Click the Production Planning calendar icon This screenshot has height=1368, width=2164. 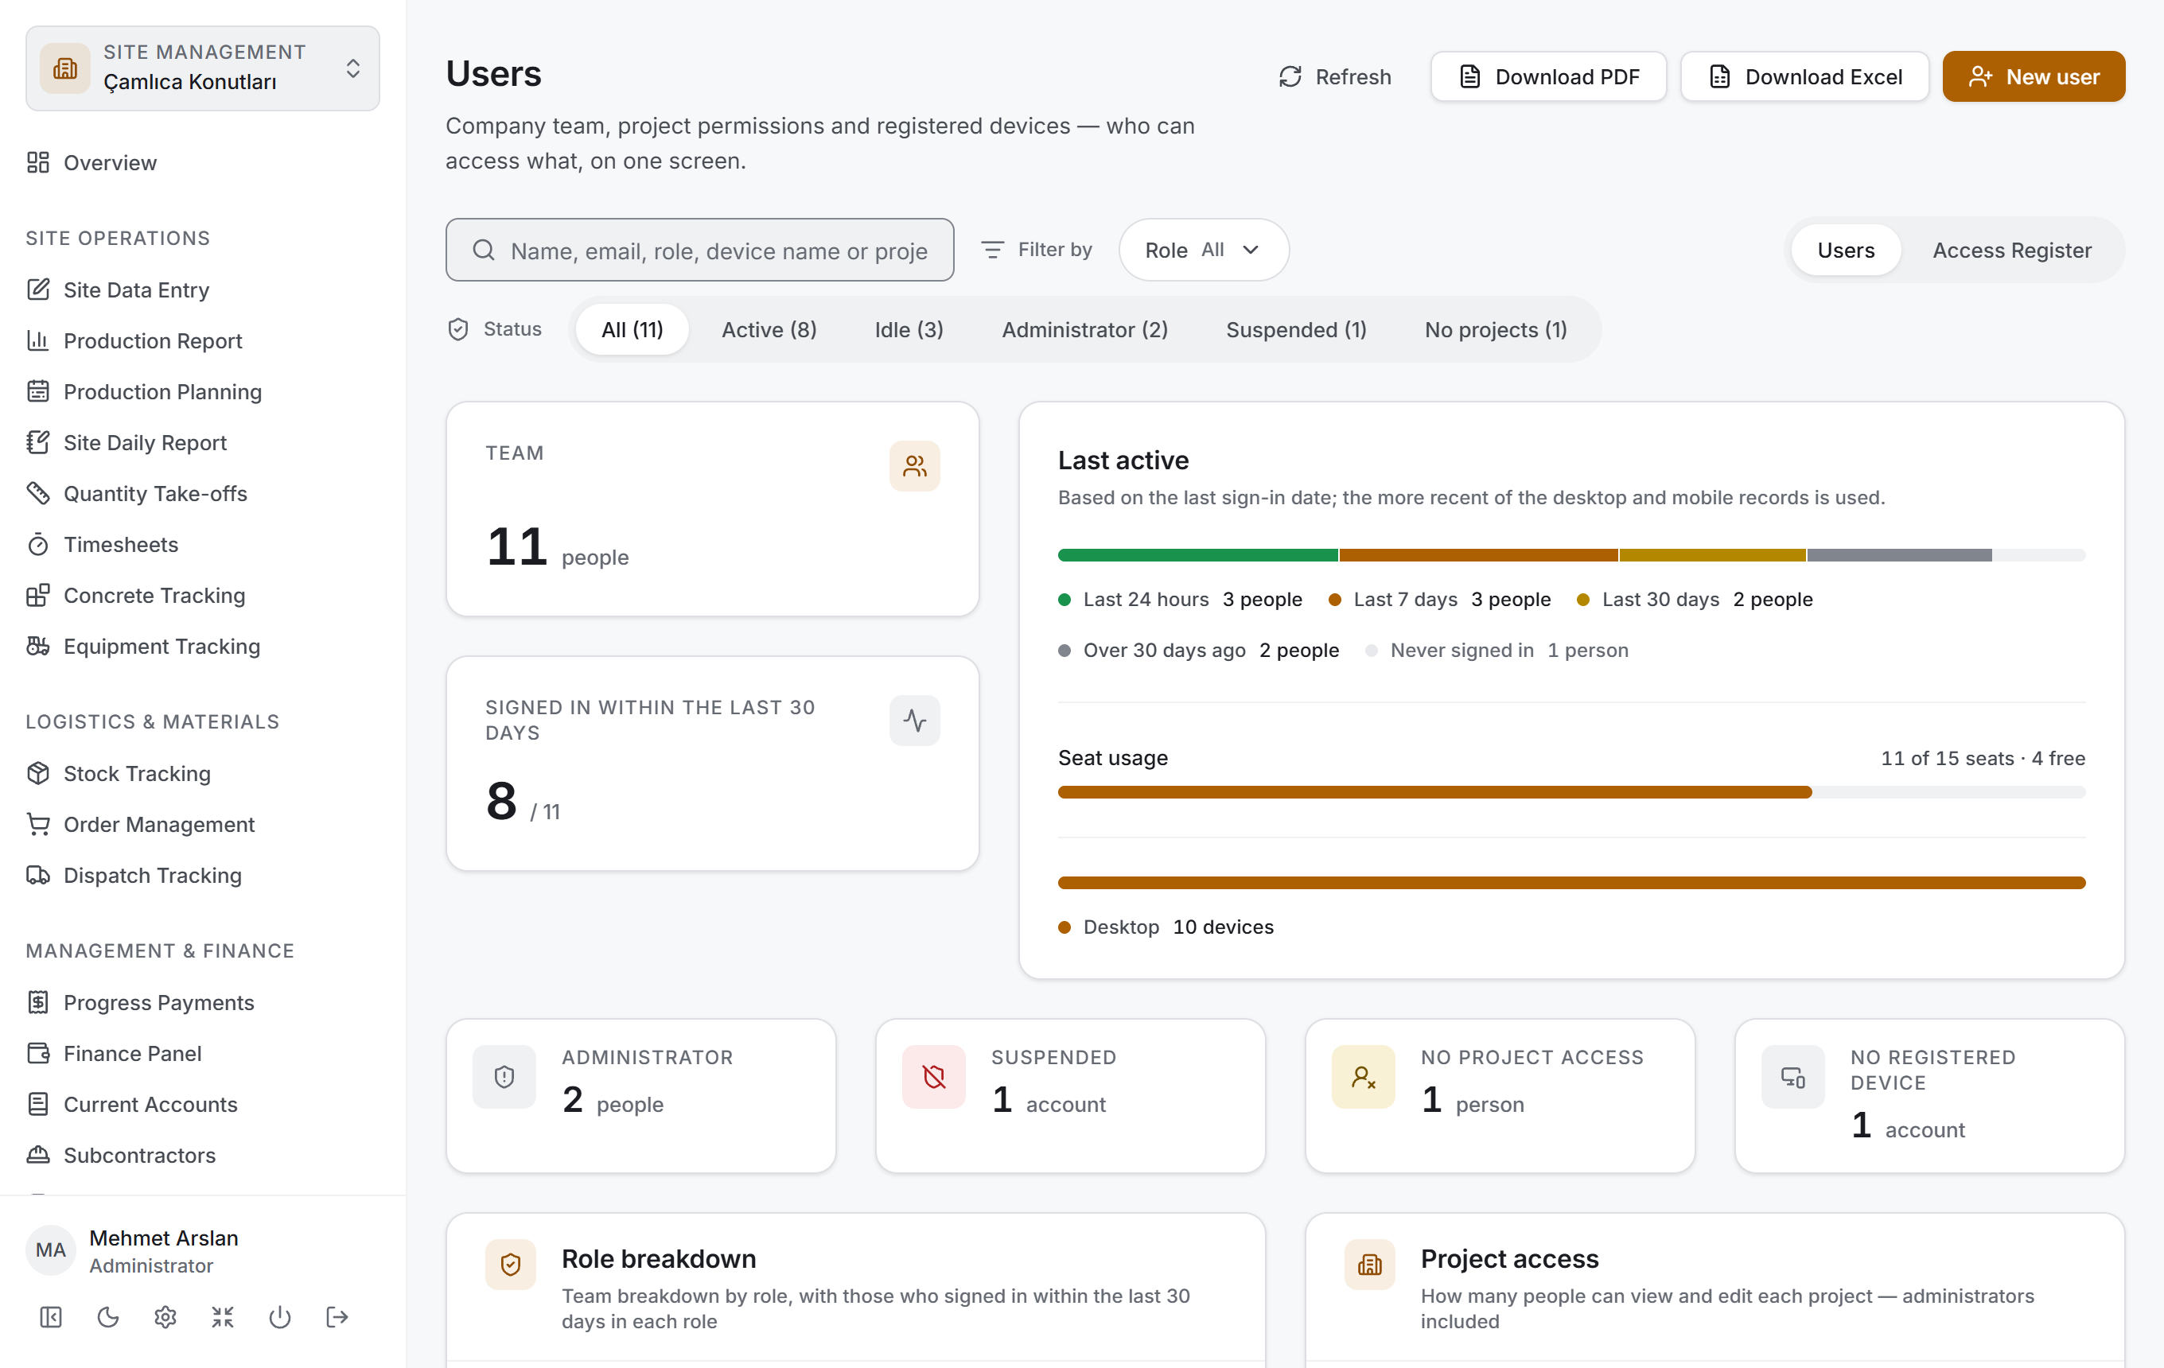[37, 391]
